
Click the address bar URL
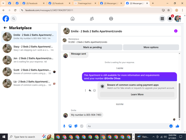49,10
